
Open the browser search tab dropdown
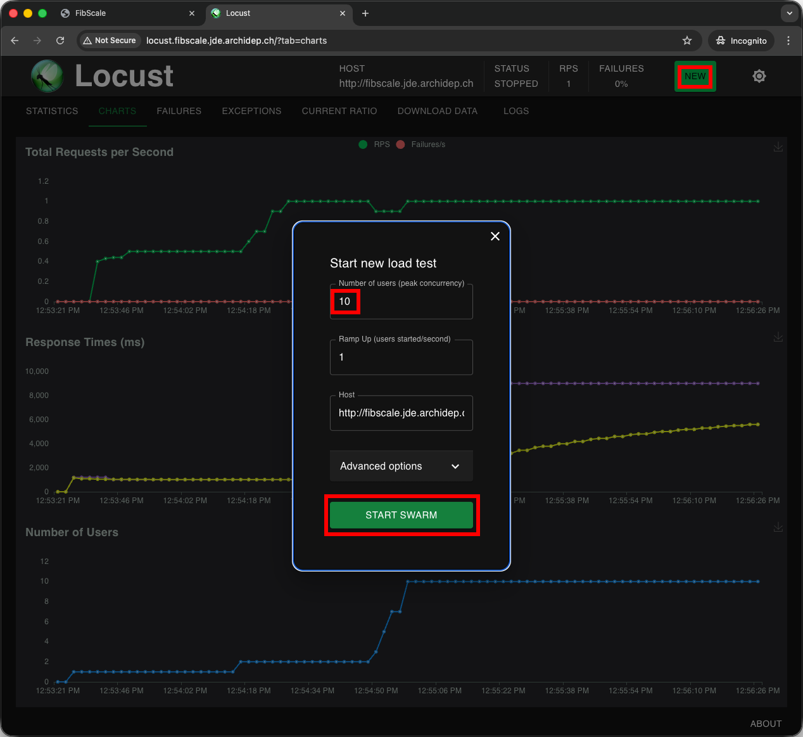(x=789, y=13)
